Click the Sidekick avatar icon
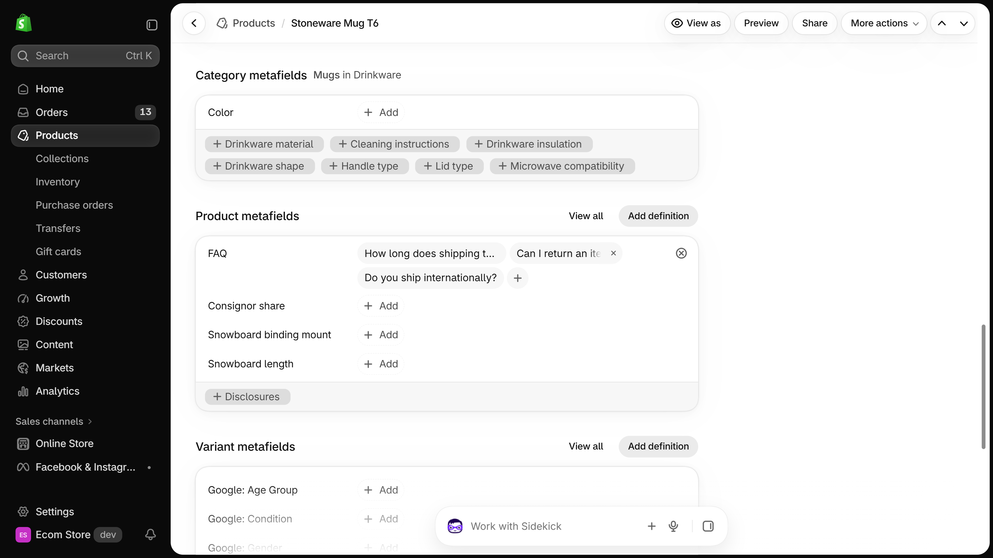The image size is (993, 558). (455, 526)
